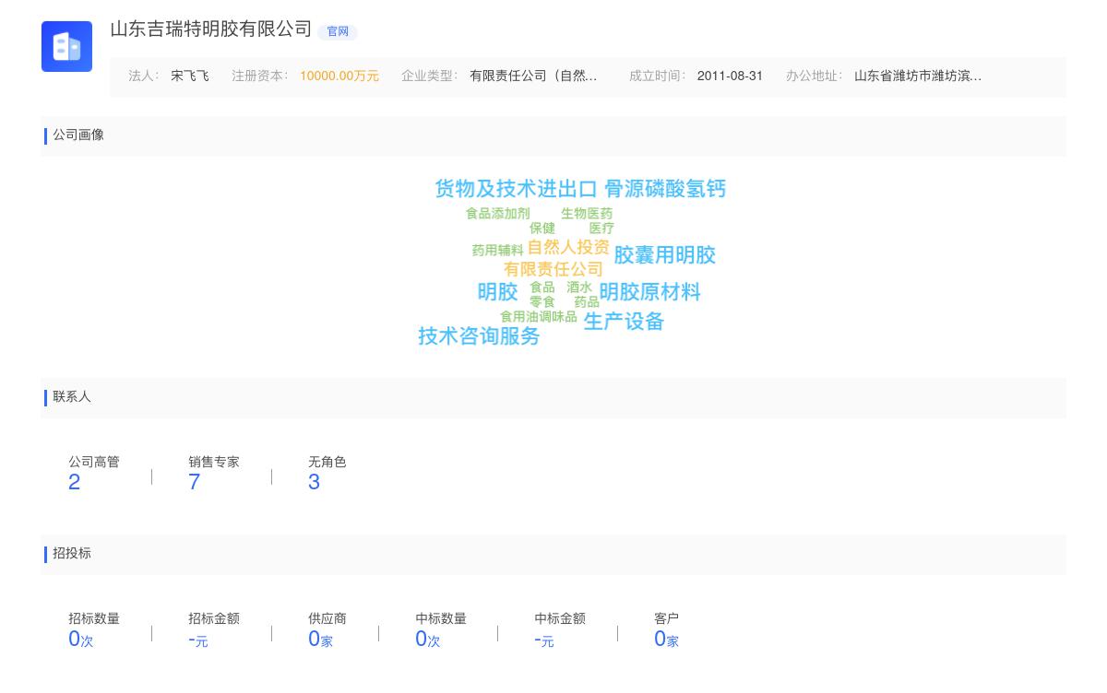
Task: Select word cloud tag 零食
Action: [x=542, y=302]
